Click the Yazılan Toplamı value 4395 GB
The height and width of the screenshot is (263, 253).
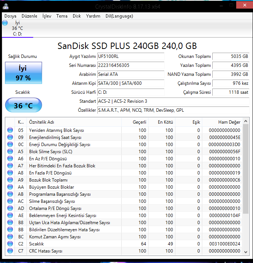(231, 65)
